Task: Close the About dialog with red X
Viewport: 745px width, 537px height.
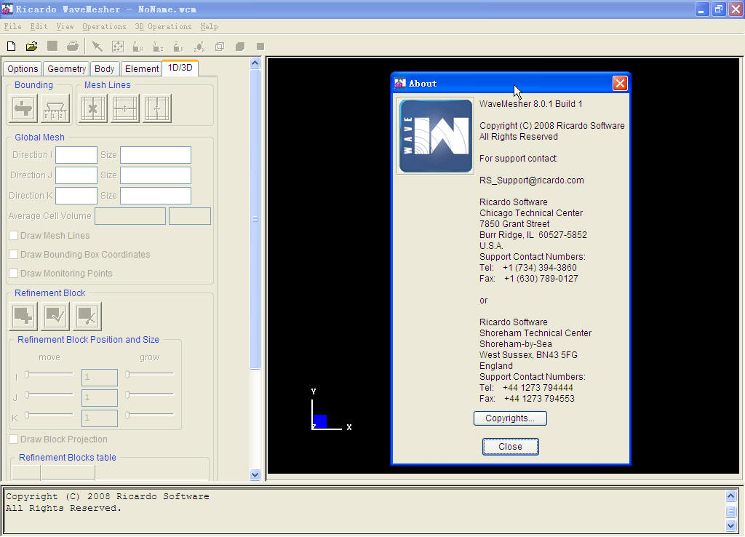Action: (620, 84)
